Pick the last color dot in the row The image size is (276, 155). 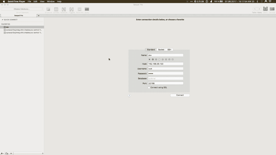[173, 60]
